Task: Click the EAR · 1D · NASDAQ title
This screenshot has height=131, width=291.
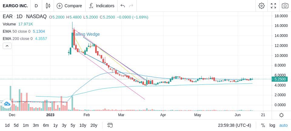Action: pos(25,17)
